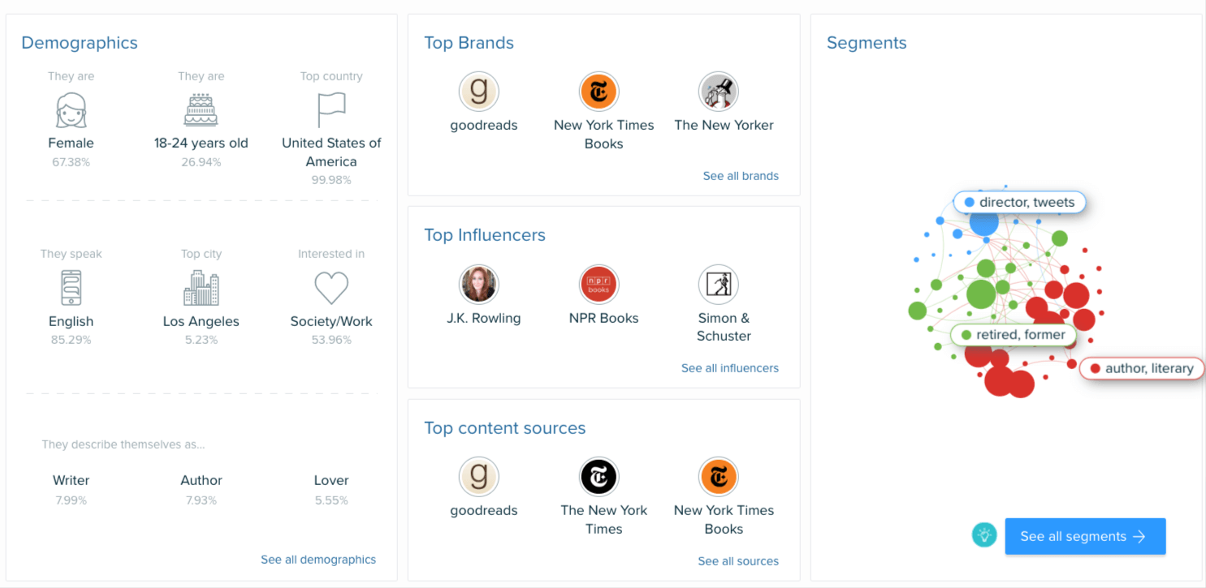Select the birthday cake age icon
The image size is (1206, 588).
coord(201,109)
